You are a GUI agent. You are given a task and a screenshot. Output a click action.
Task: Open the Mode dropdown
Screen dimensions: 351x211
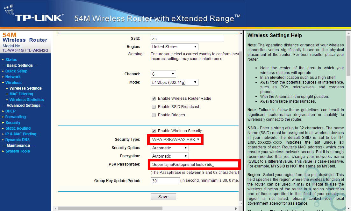[x=174, y=82]
